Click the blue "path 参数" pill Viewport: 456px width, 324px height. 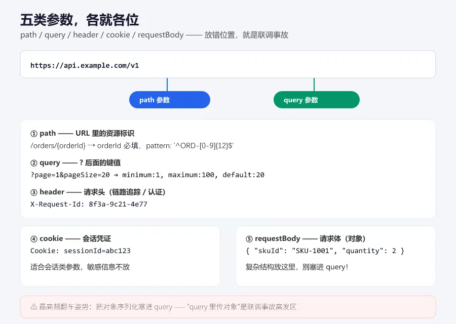(x=170, y=100)
